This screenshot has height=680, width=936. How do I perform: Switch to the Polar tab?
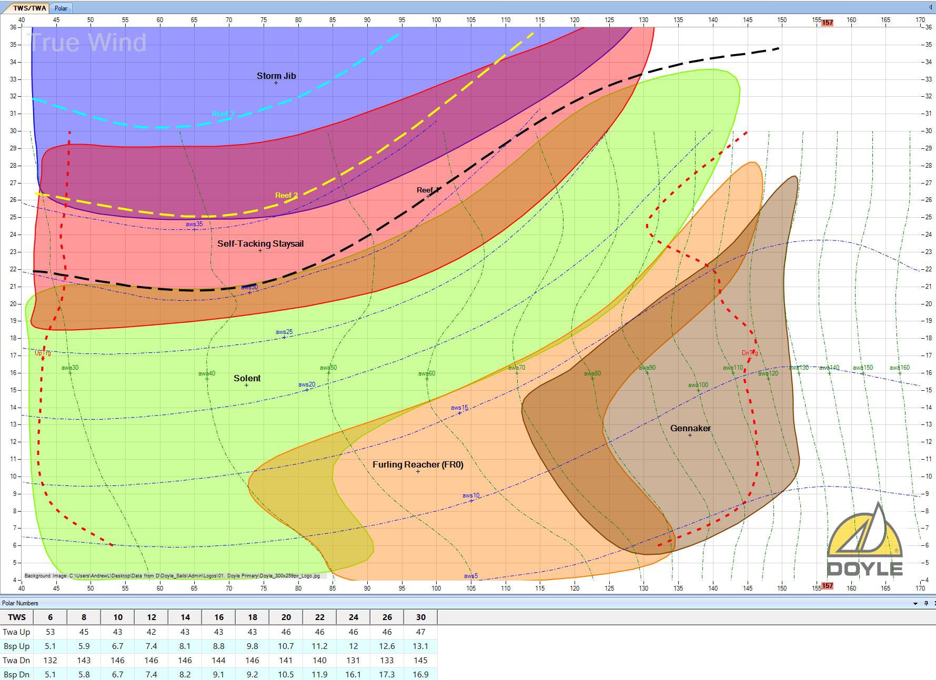click(x=61, y=8)
